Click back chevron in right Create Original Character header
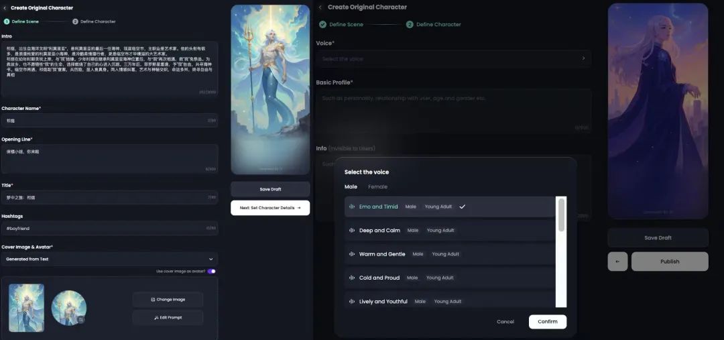Image resolution: width=724 pixels, height=340 pixels. coord(320,7)
